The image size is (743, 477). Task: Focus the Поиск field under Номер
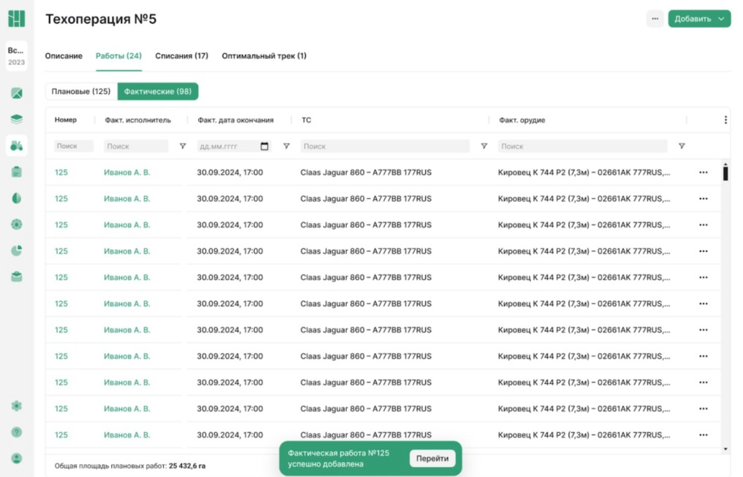pyautogui.click(x=73, y=146)
